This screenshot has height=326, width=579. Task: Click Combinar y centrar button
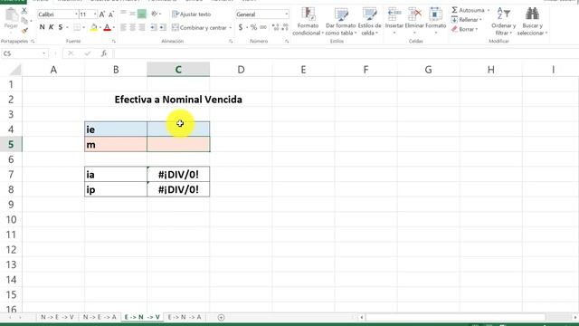click(199, 28)
